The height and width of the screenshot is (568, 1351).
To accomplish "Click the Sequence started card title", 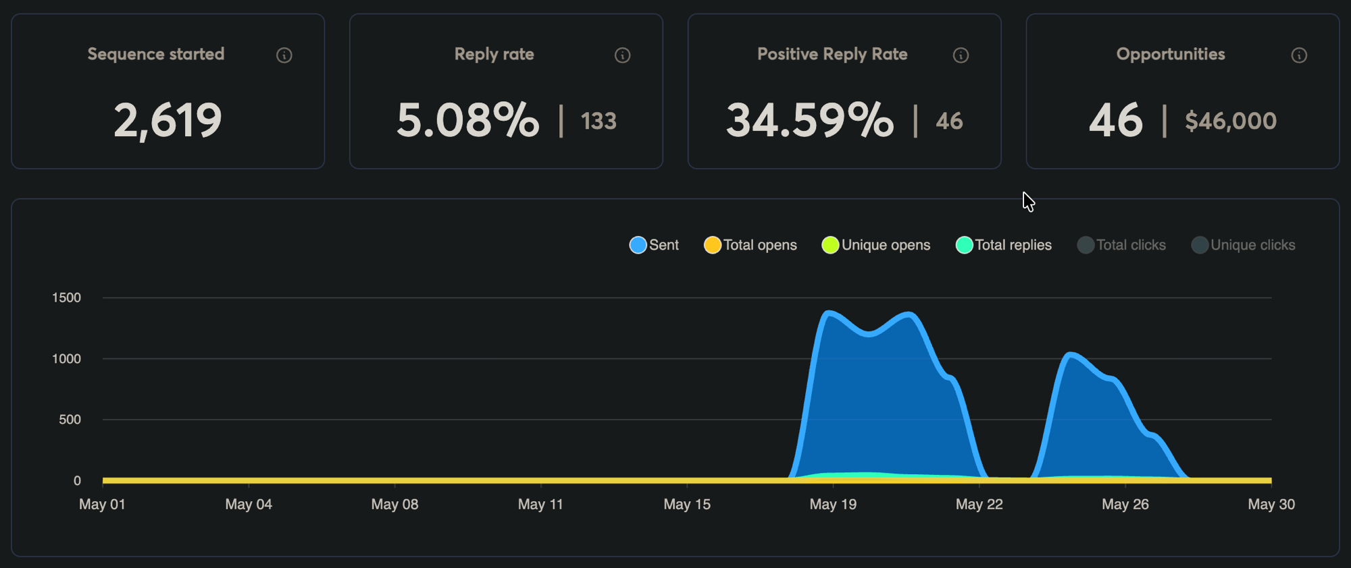I will pos(156,54).
